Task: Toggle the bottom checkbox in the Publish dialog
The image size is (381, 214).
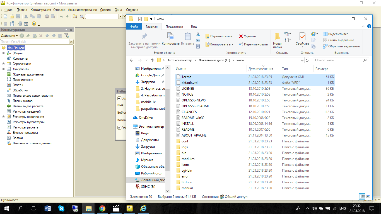Action: point(119,128)
